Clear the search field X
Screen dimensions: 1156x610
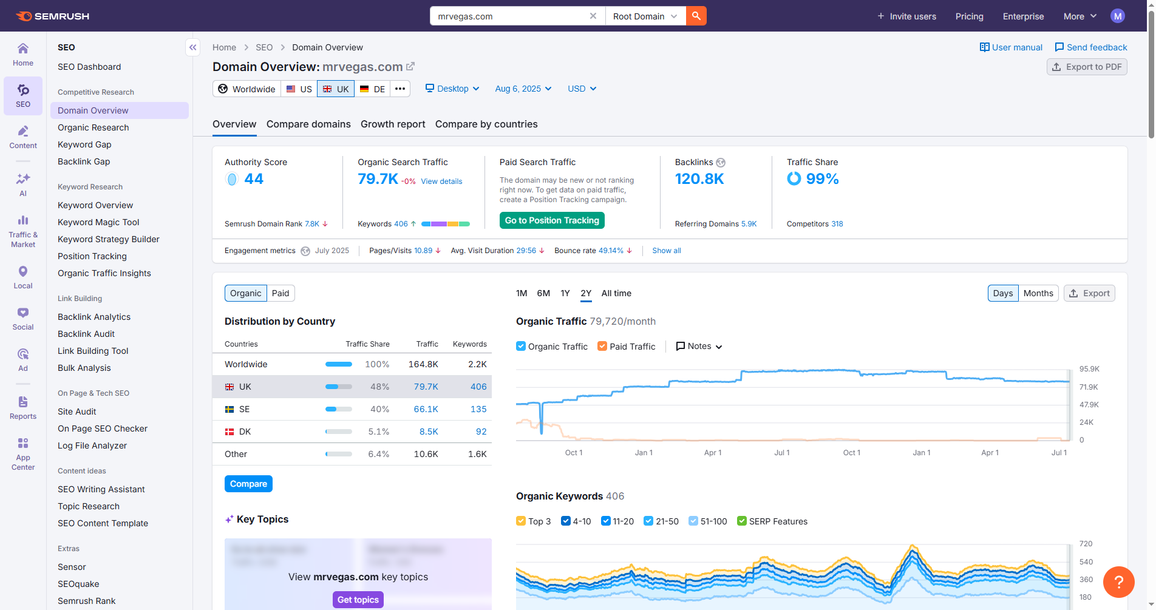click(593, 16)
